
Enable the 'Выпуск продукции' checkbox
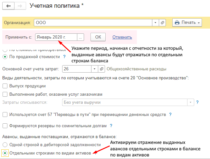tap(5, 86)
